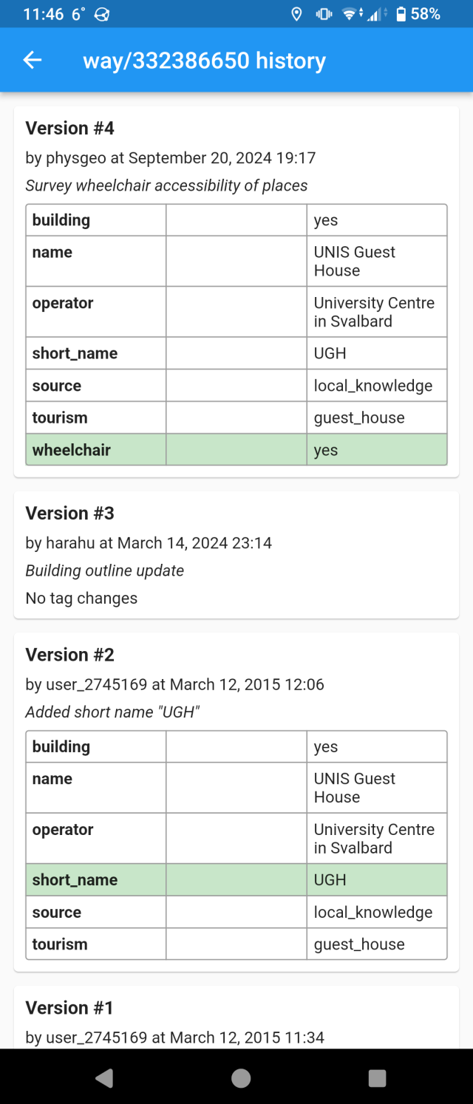
Task: Tap the username physgeo
Action: (x=74, y=157)
